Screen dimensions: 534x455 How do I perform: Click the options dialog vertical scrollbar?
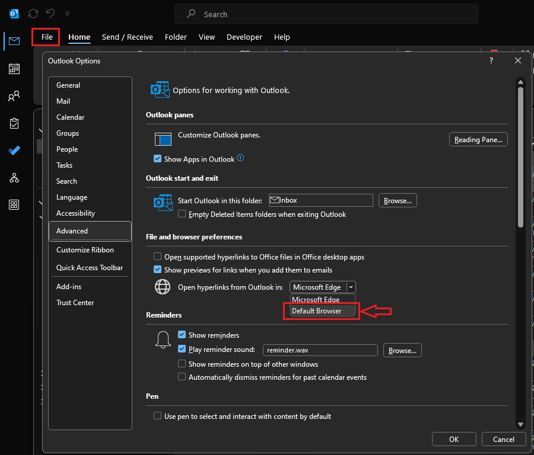[x=520, y=157]
